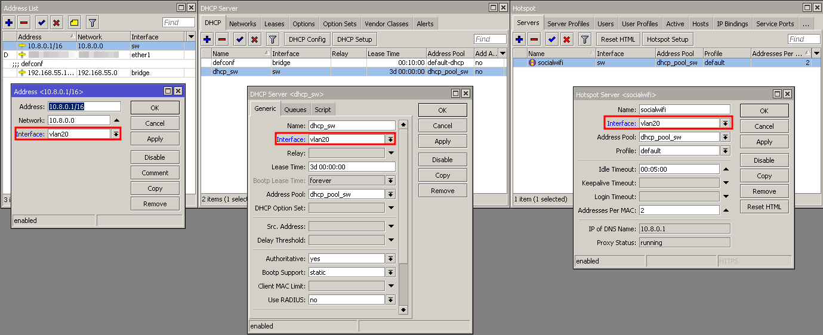Screen dimensions: 823x335
Task: Click the blue checkmark enable icon in Hotspot
Action: pyautogui.click(x=552, y=39)
